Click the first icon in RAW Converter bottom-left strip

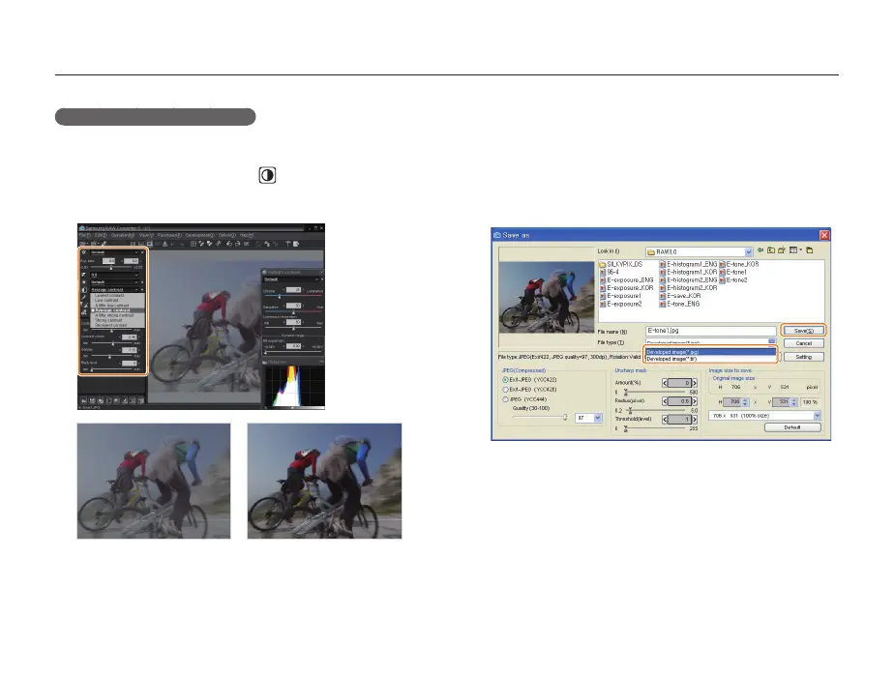[x=84, y=400]
